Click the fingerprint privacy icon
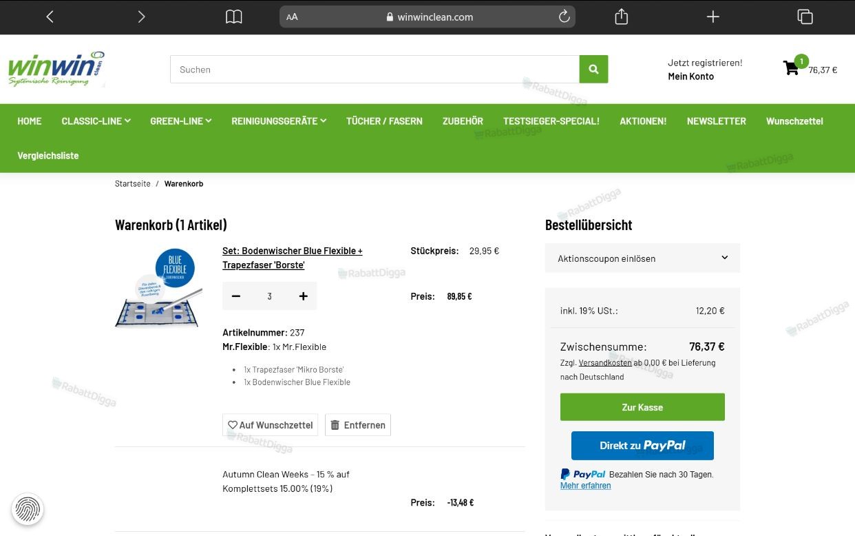The image size is (855, 536). coord(28,510)
